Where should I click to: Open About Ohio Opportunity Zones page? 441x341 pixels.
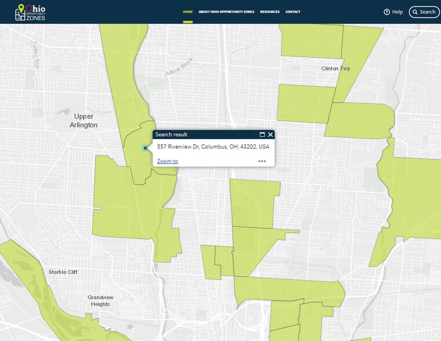tap(226, 12)
